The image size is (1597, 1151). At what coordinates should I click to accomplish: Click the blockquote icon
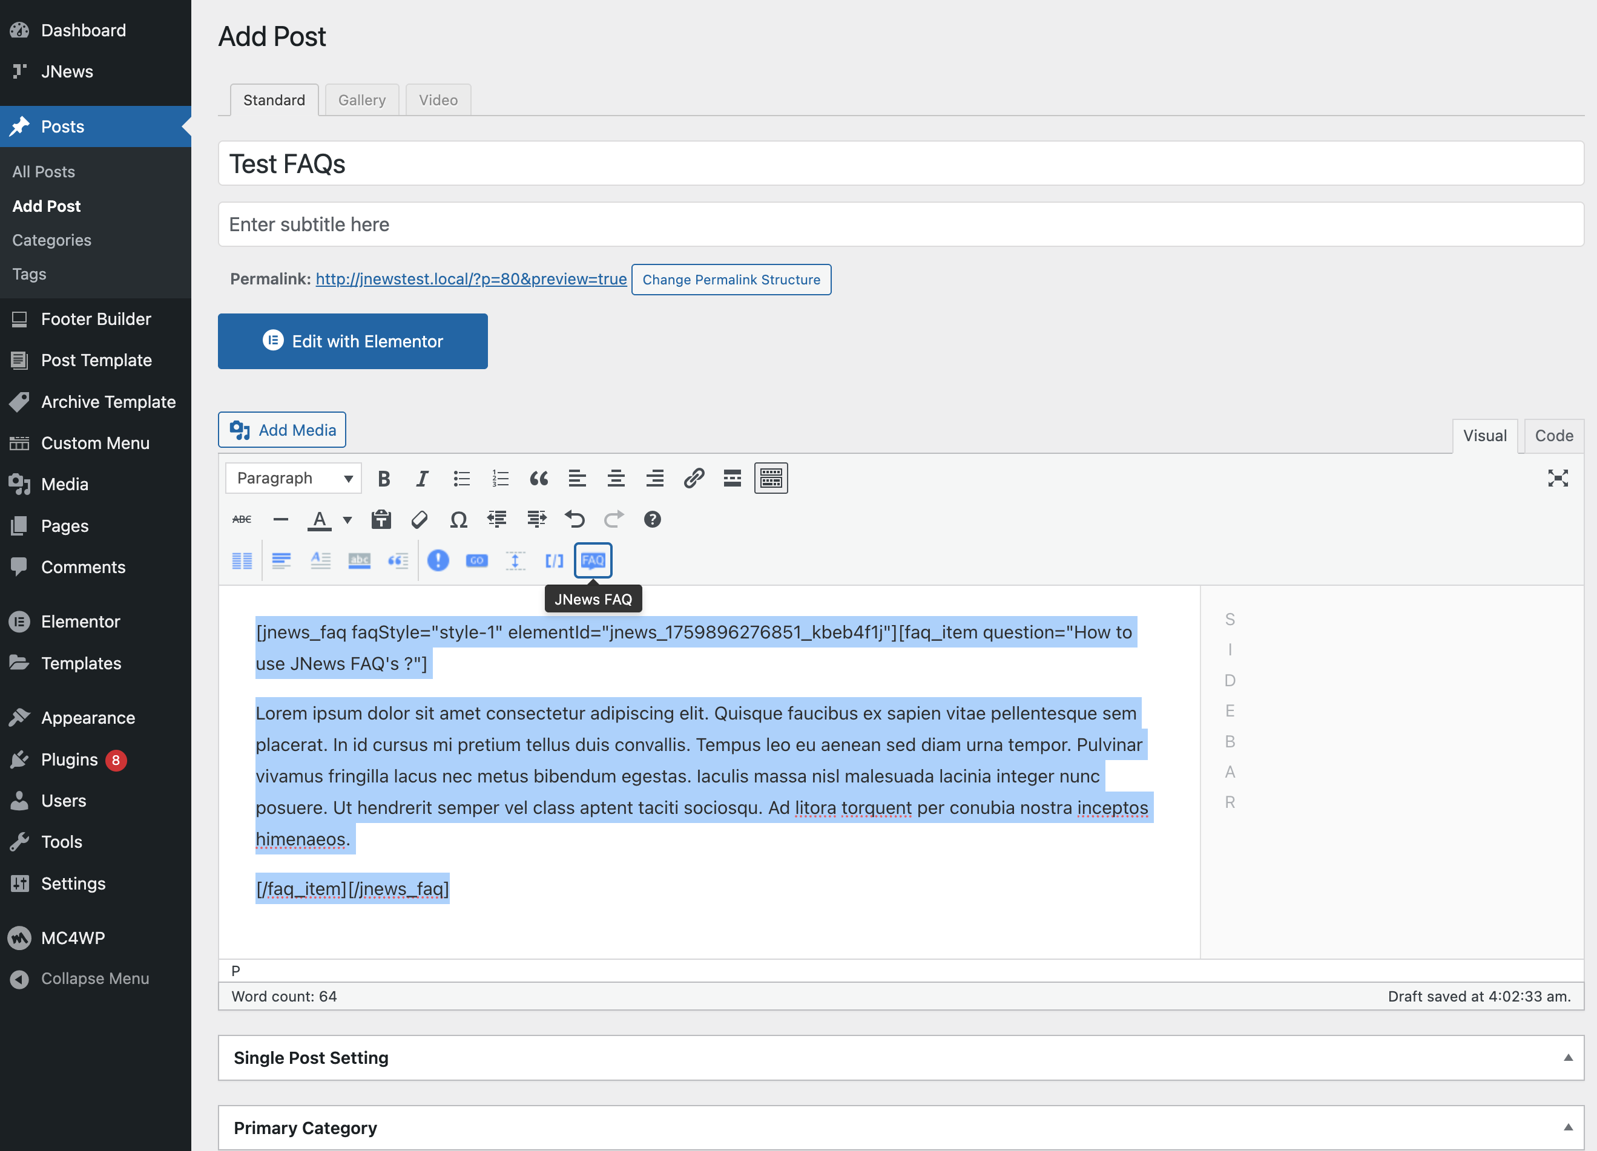pos(539,479)
